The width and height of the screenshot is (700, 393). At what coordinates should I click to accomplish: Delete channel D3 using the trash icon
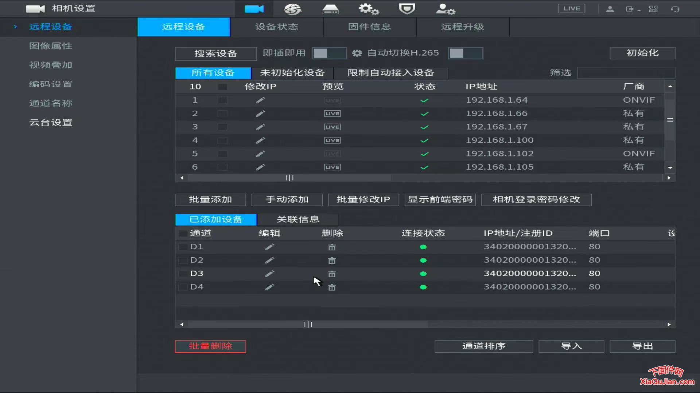pyautogui.click(x=332, y=274)
